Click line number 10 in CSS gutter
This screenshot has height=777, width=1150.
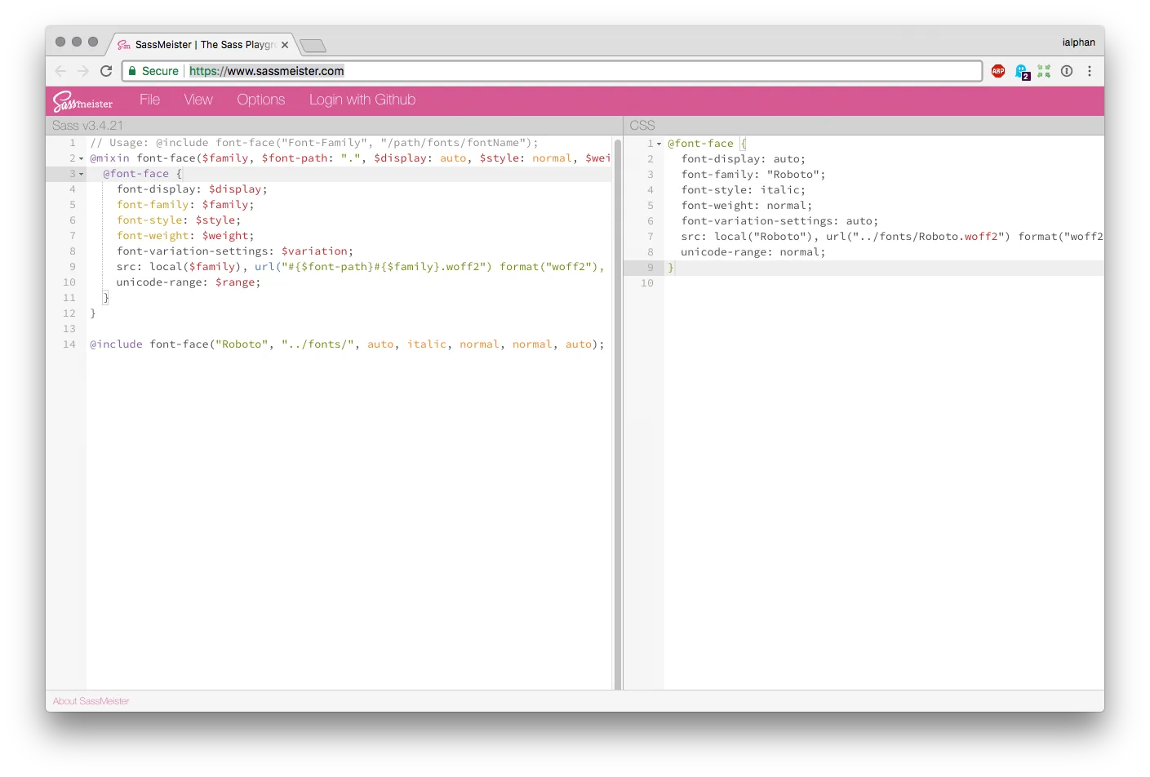[647, 283]
